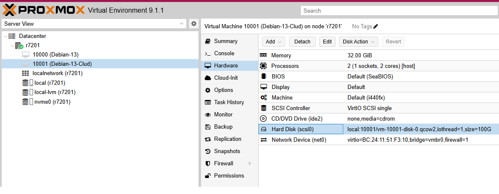Open the Add hardware dropdown
Image resolution: width=499 pixels, height=194 pixels.
pos(274,42)
